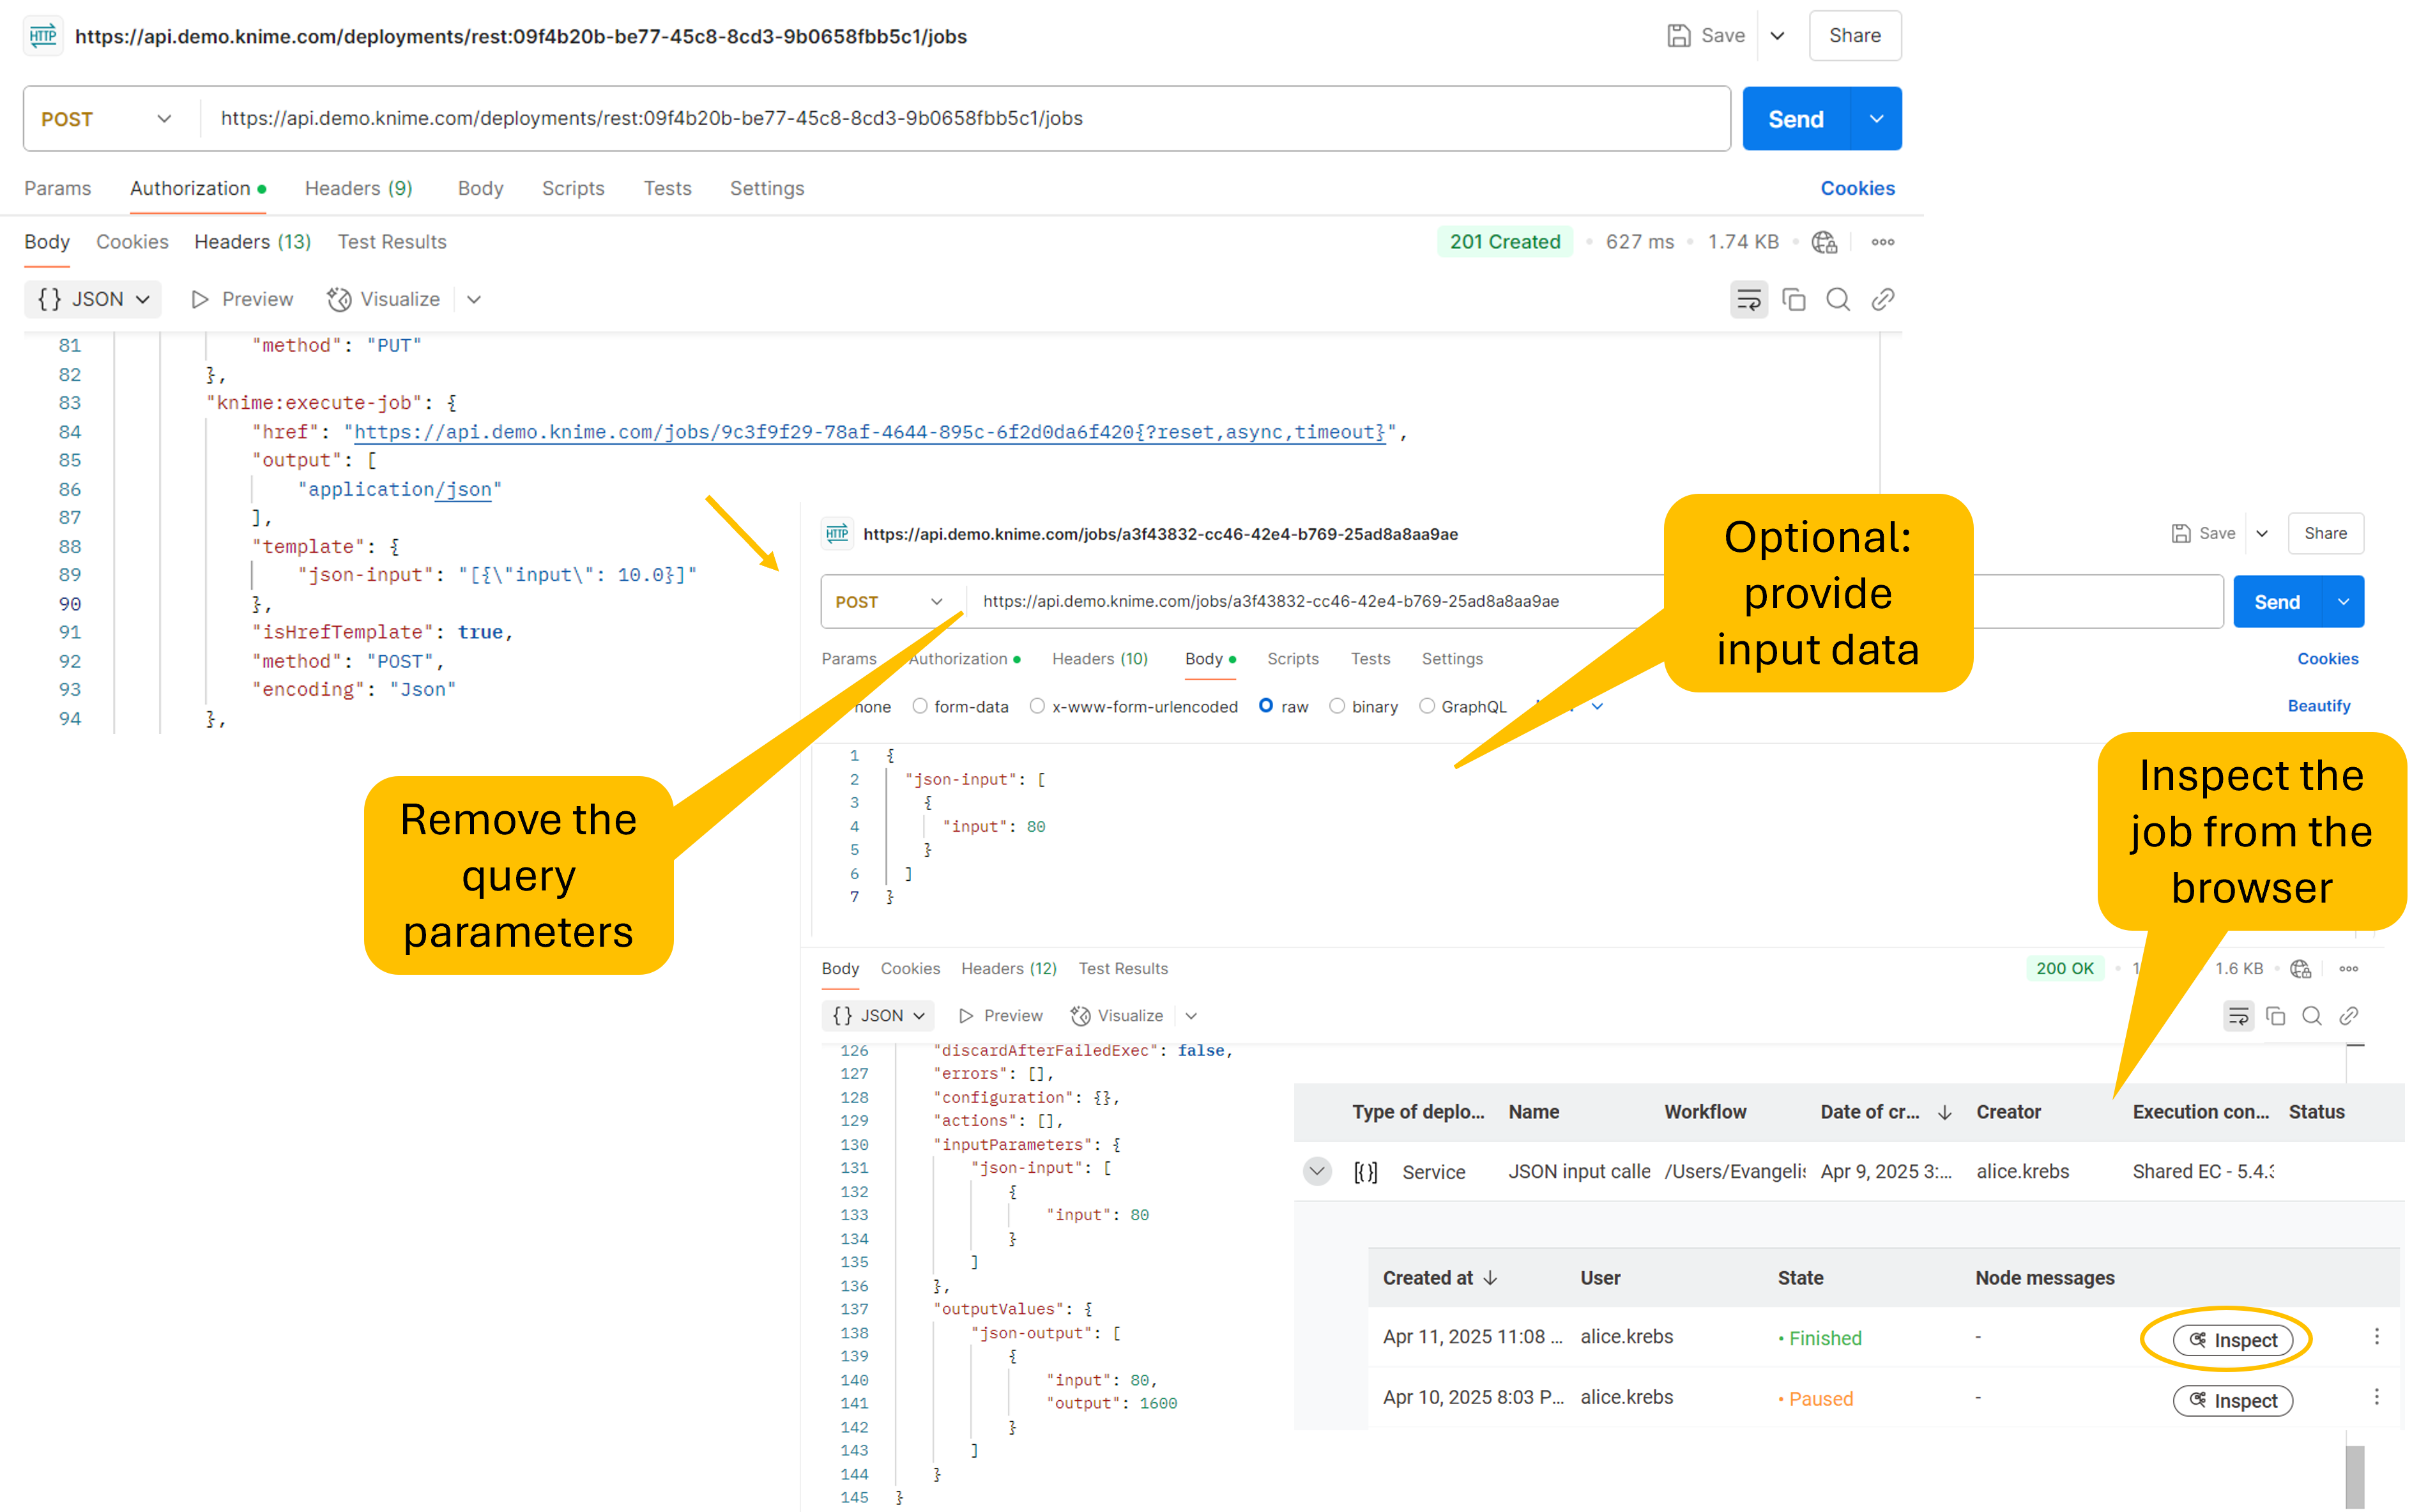Copy the top response body via copy icon
The height and width of the screenshot is (1512, 2412).
tap(1794, 299)
